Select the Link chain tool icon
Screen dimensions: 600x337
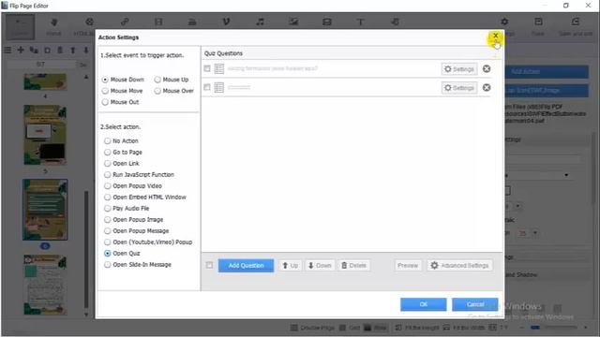[x=125, y=22]
